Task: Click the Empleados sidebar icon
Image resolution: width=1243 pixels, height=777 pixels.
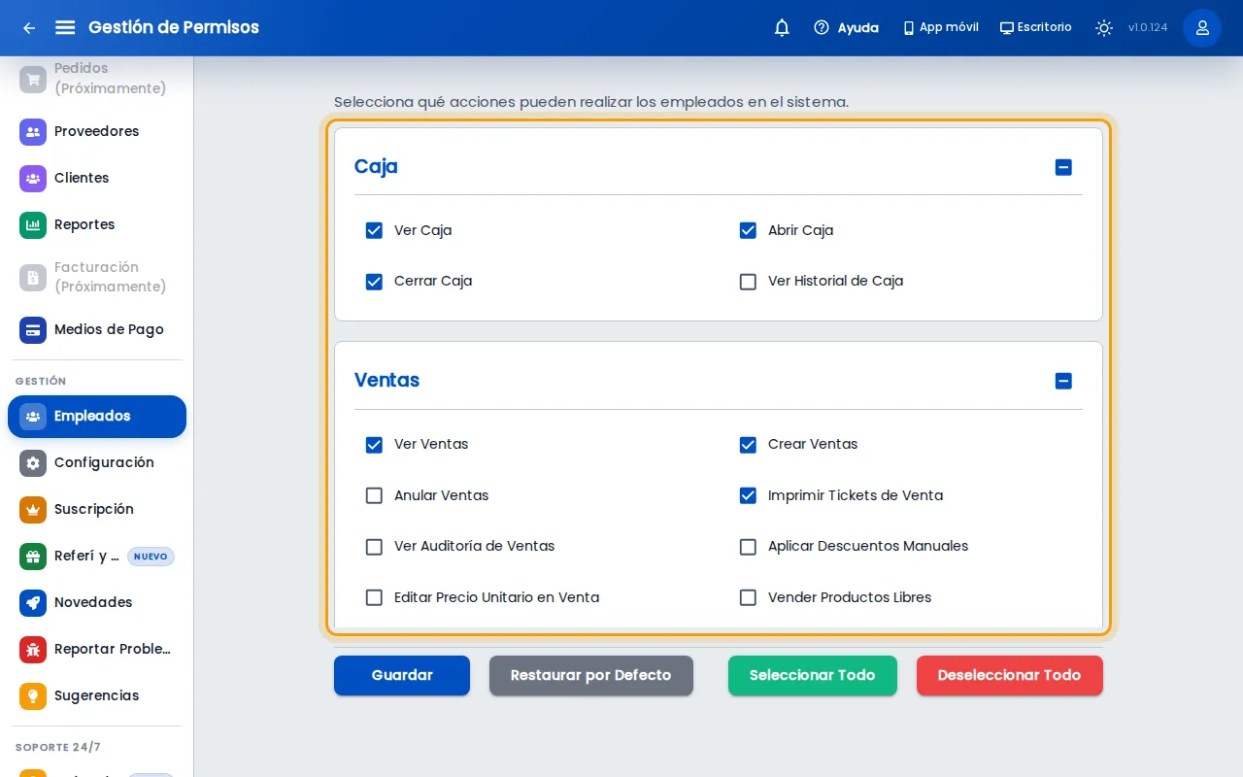Action: [33, 417]
